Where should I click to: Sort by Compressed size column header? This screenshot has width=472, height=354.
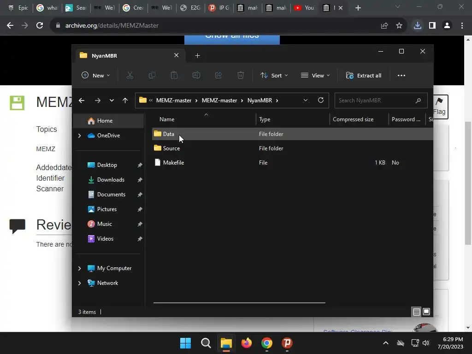[x=359, y=119]
